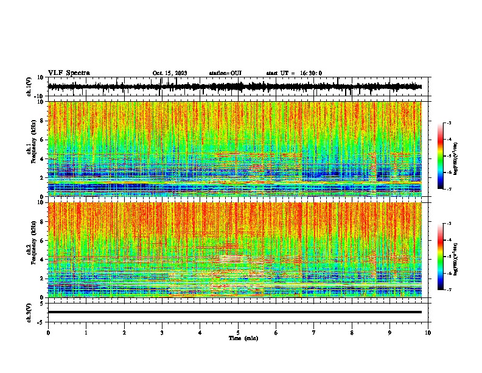Image resolution: width=482 pixels, height=373 pixels.
Task: Click the 'ch.1(V)' waveform axis label
Action: point(29,87)
